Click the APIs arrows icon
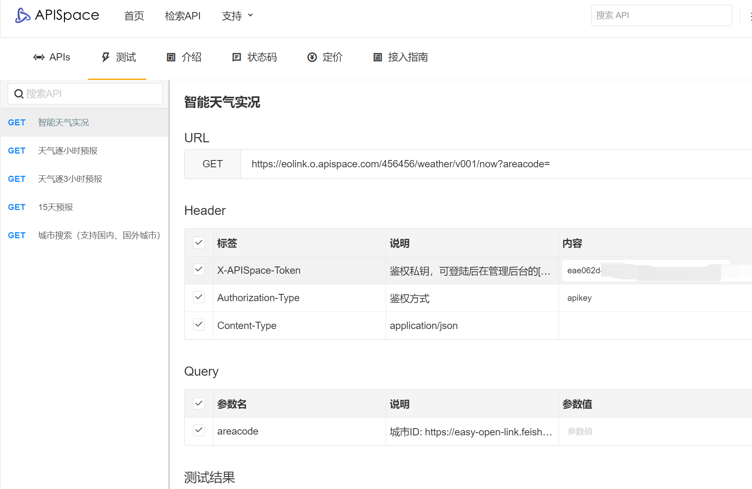The image size is (752, 489). pos(39,57)
